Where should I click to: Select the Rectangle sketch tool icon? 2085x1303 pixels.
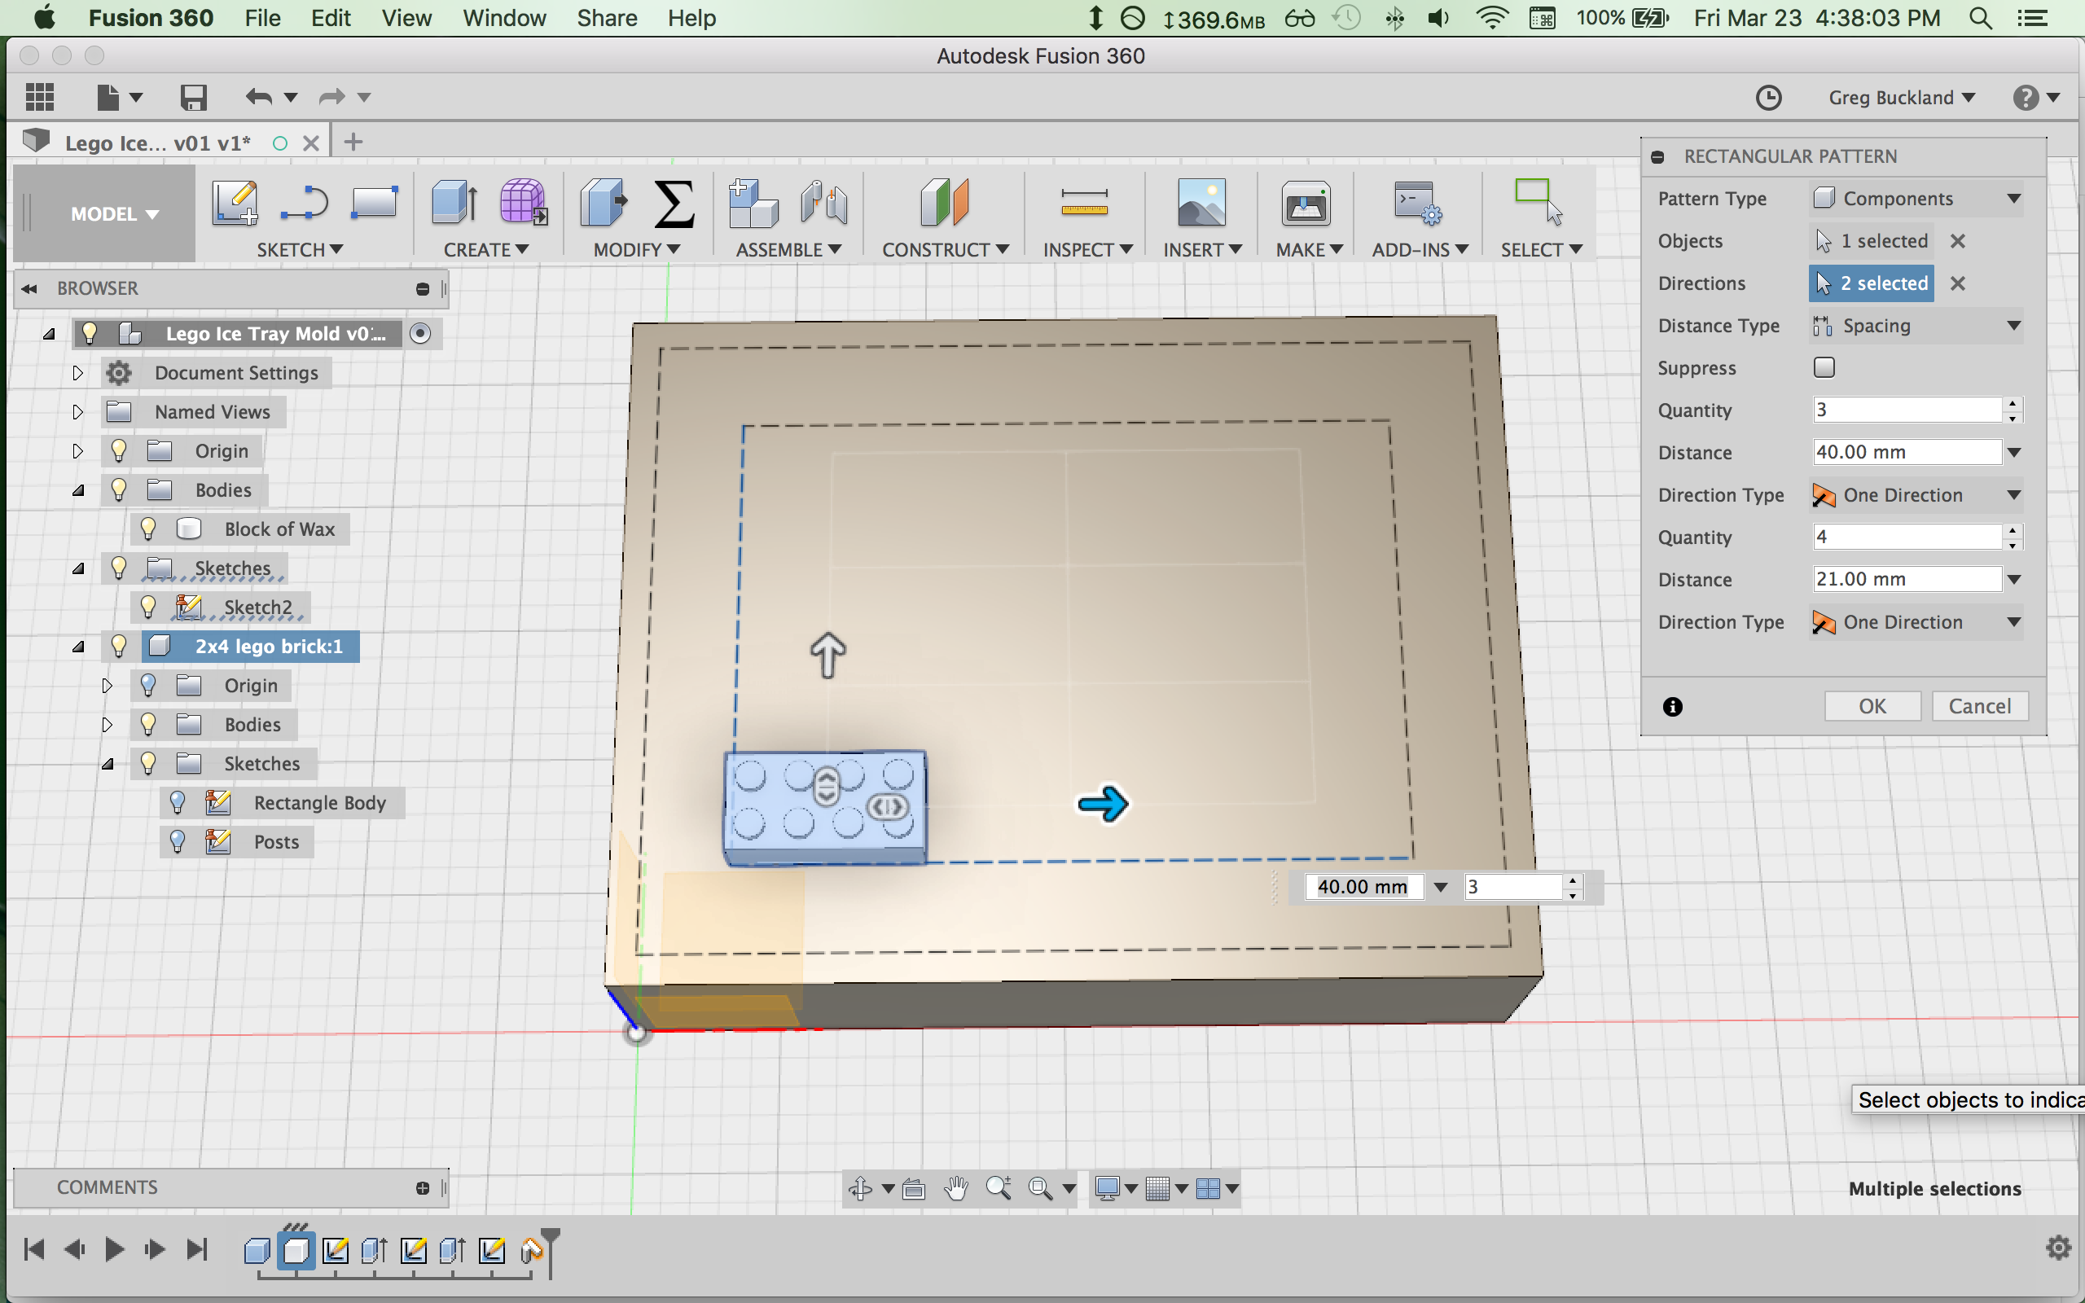pos(374,203)
